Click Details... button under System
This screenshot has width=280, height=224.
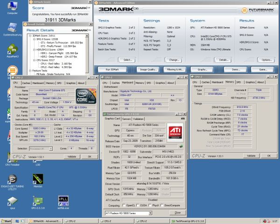(x=224, y=60)
